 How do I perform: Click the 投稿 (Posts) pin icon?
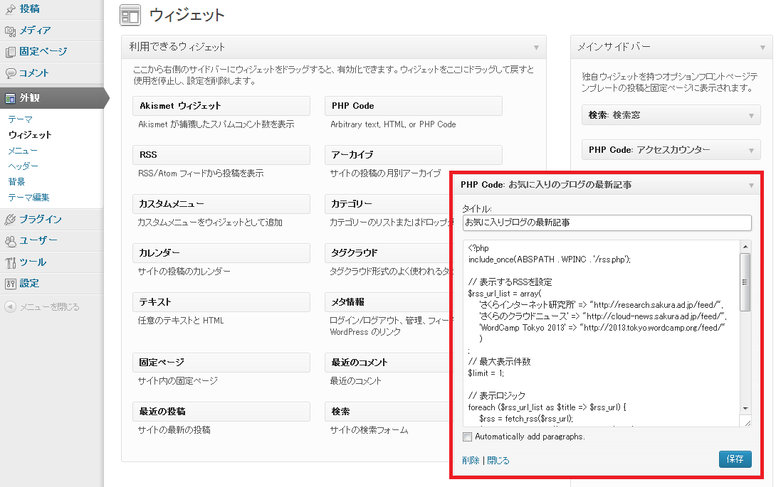click(x=10, y=9)
